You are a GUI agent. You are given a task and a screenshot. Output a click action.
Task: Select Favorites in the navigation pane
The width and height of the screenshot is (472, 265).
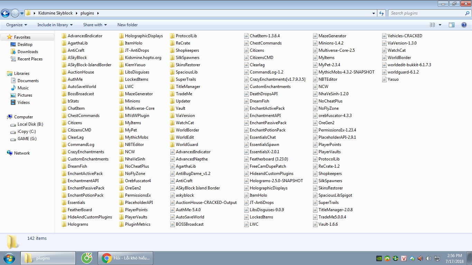point(22,37)
